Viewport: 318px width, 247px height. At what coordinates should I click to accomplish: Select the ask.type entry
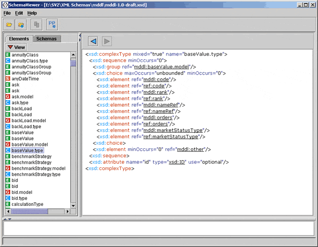point(20,103)
